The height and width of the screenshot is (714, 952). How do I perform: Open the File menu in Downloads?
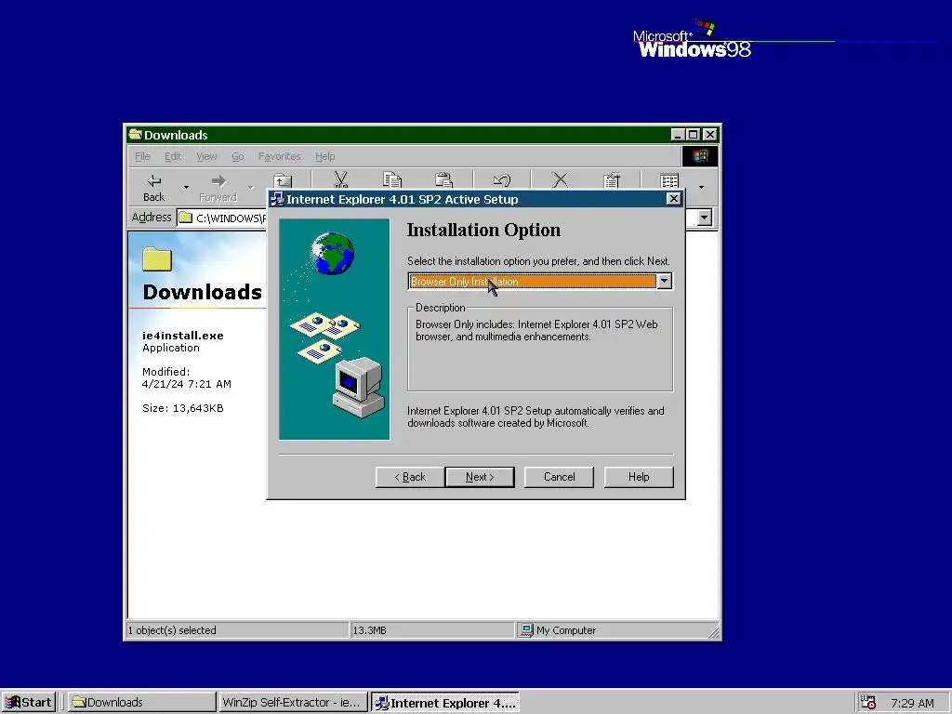tap(142, 156)
